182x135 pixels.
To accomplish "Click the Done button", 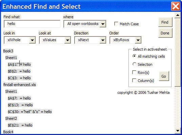I will [x=165, y=33].
